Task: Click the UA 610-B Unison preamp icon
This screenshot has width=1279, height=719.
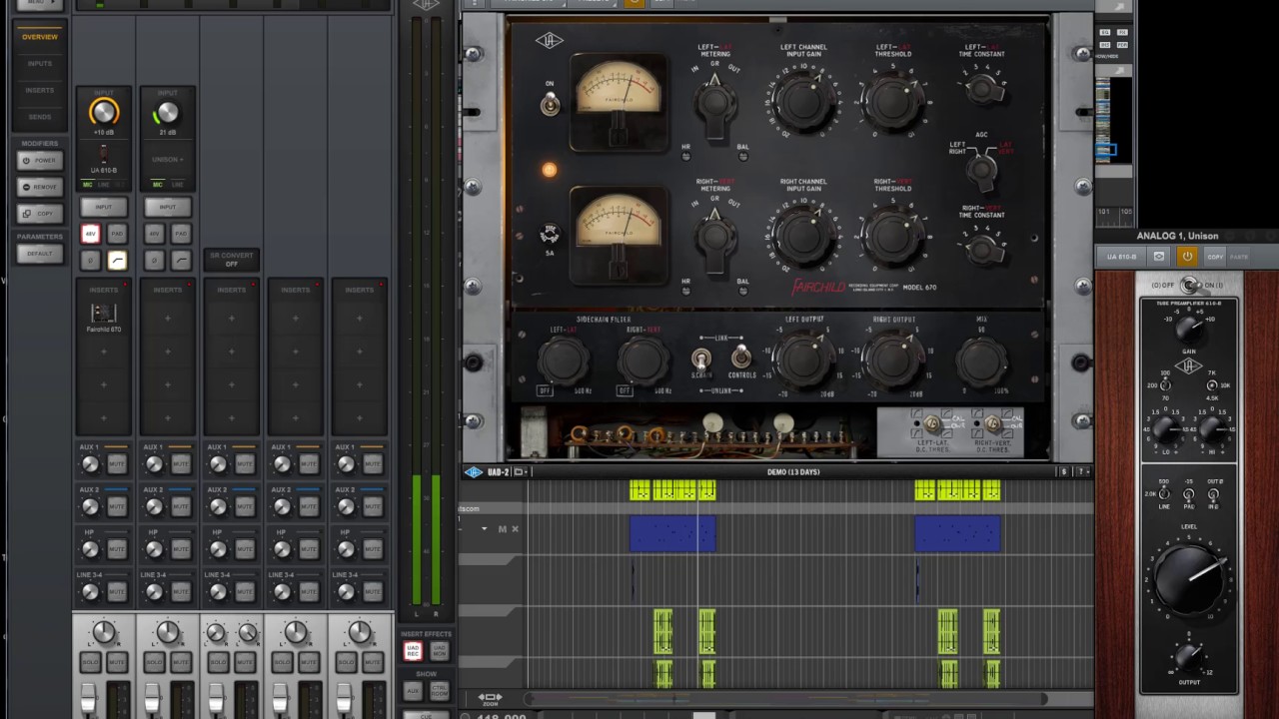Action: pyautogui.click(x=103, y=155)
